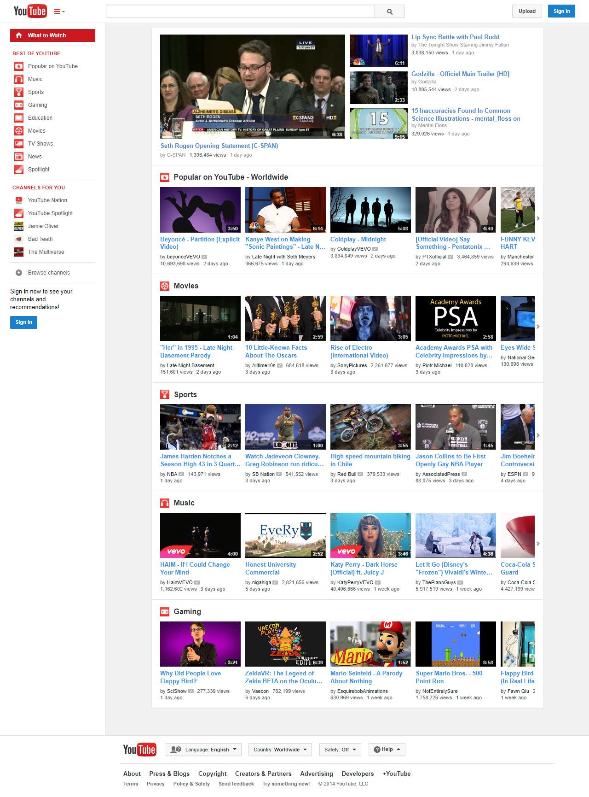Image resolution: width=589 pixels, height=797 pixels.
Task: Open Why Did People Love Flappy Bird
Action: point(191,677)
